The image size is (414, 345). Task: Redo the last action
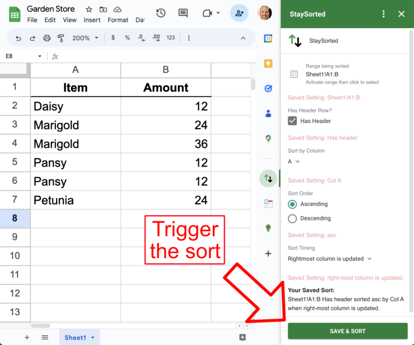coord(32,38)
